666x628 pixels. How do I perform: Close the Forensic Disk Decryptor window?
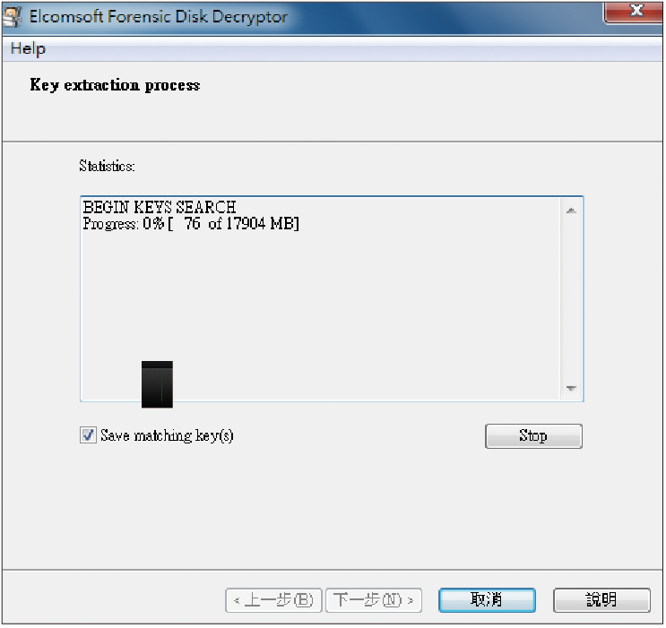coord(634,12)
